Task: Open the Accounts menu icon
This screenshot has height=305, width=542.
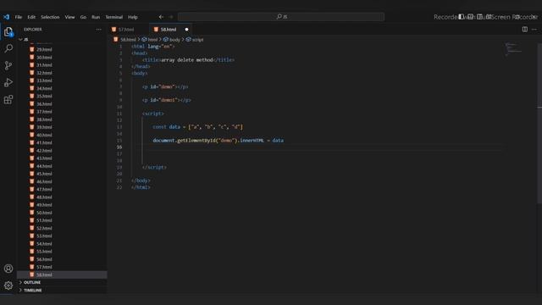Action: (8, 269)
